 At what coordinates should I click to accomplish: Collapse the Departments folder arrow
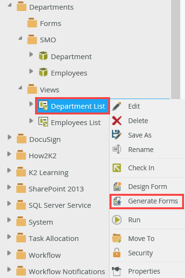point(10,5)
